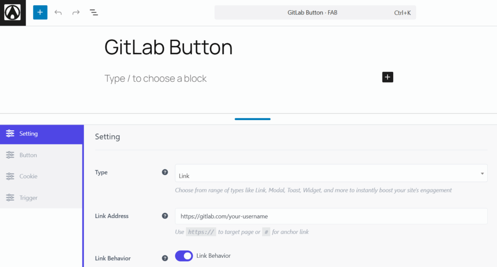497x267 pixels.
Task: Show help tooltip for Link Behavior field
Action: pos(165,258)
